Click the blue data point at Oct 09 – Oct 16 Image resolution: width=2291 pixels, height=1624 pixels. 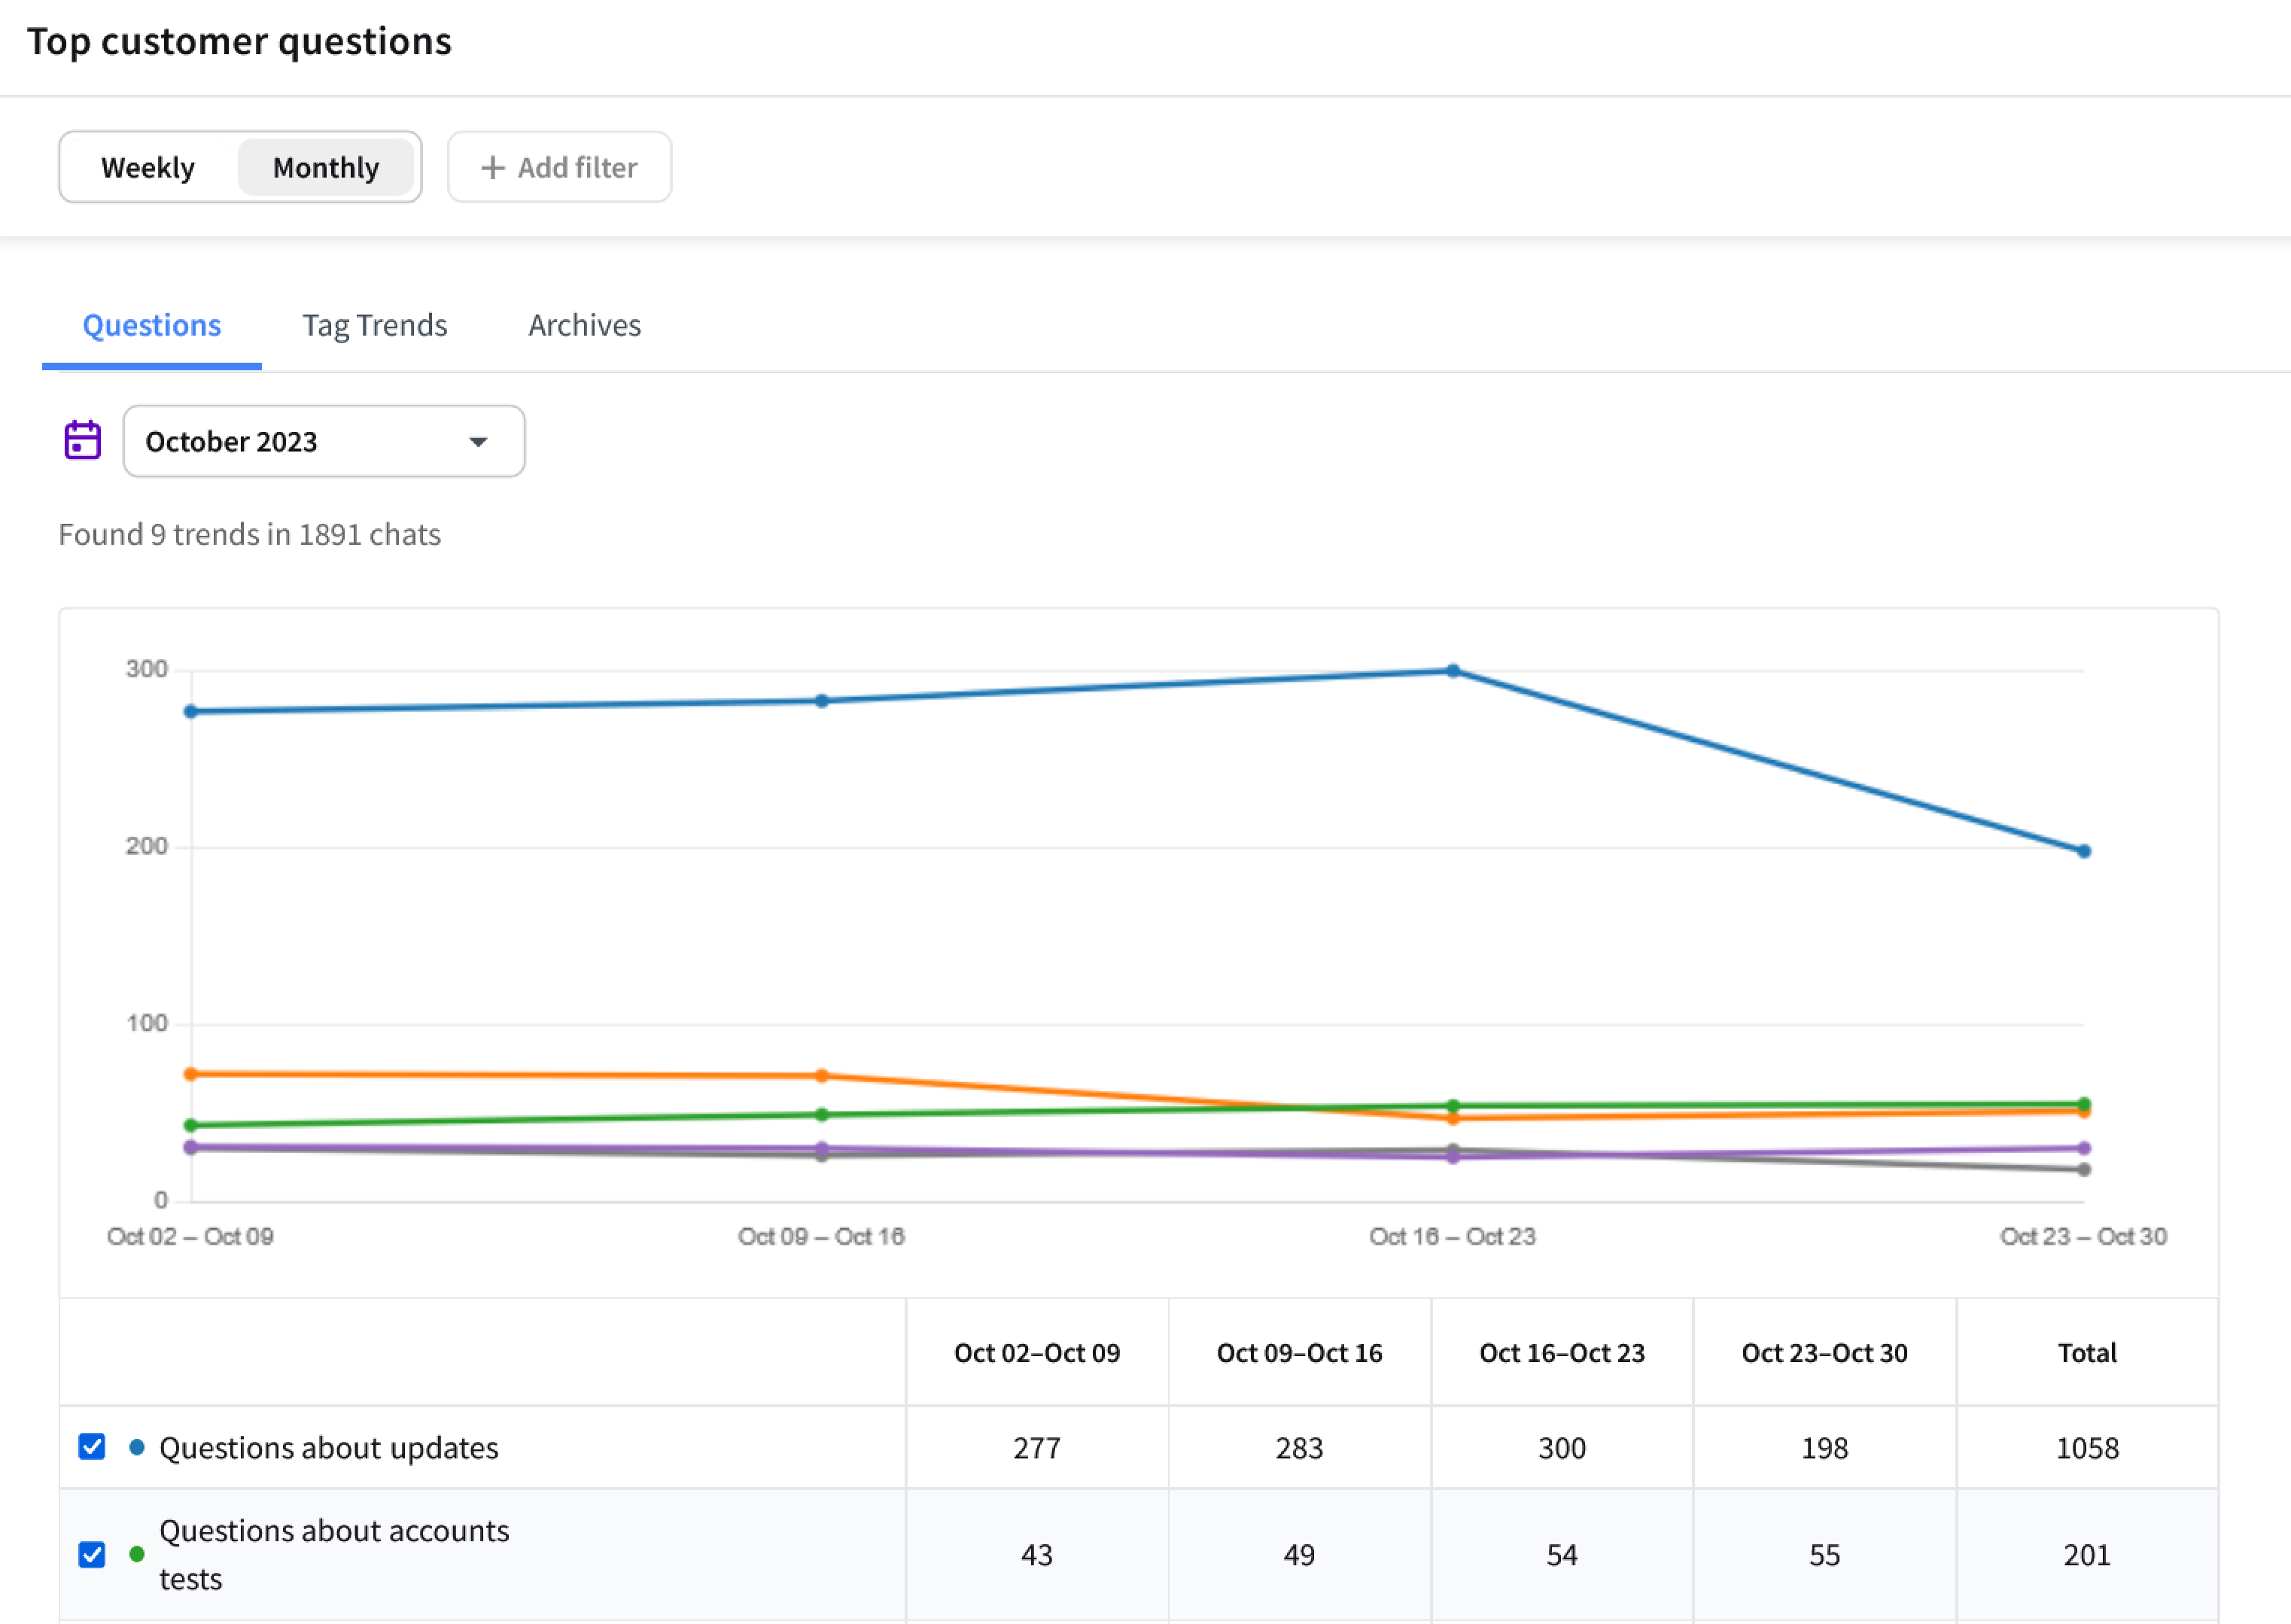pos(822,701)
